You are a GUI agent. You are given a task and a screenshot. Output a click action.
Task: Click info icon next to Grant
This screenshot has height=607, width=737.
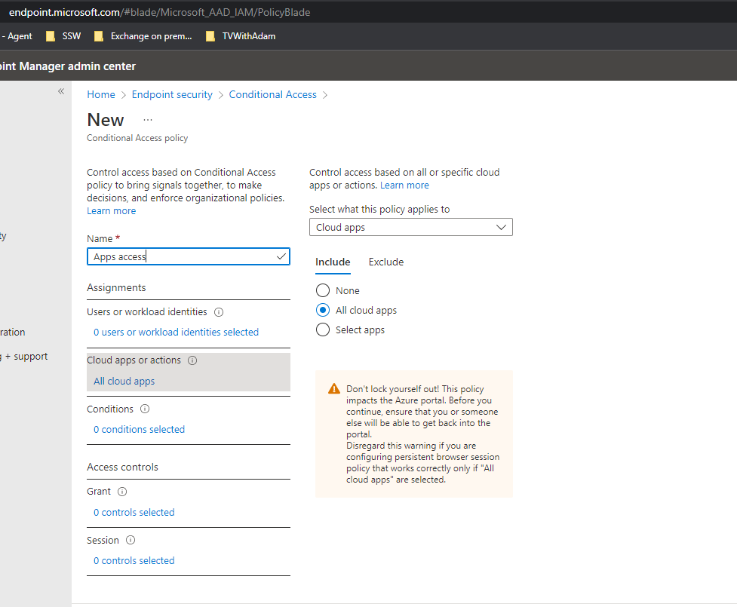(122, 492)
